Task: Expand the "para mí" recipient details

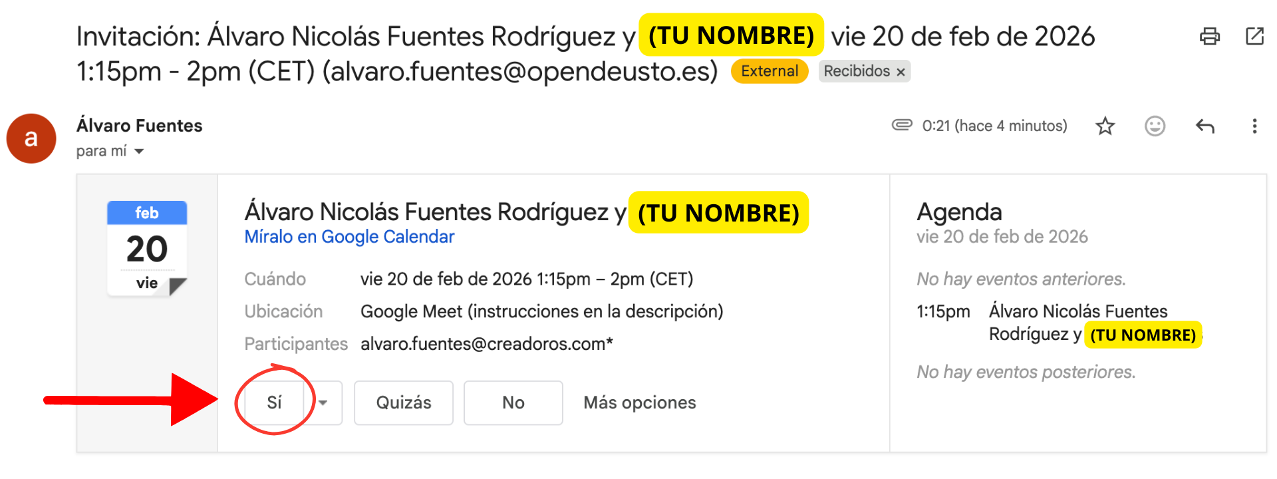Action: [139, 152]
